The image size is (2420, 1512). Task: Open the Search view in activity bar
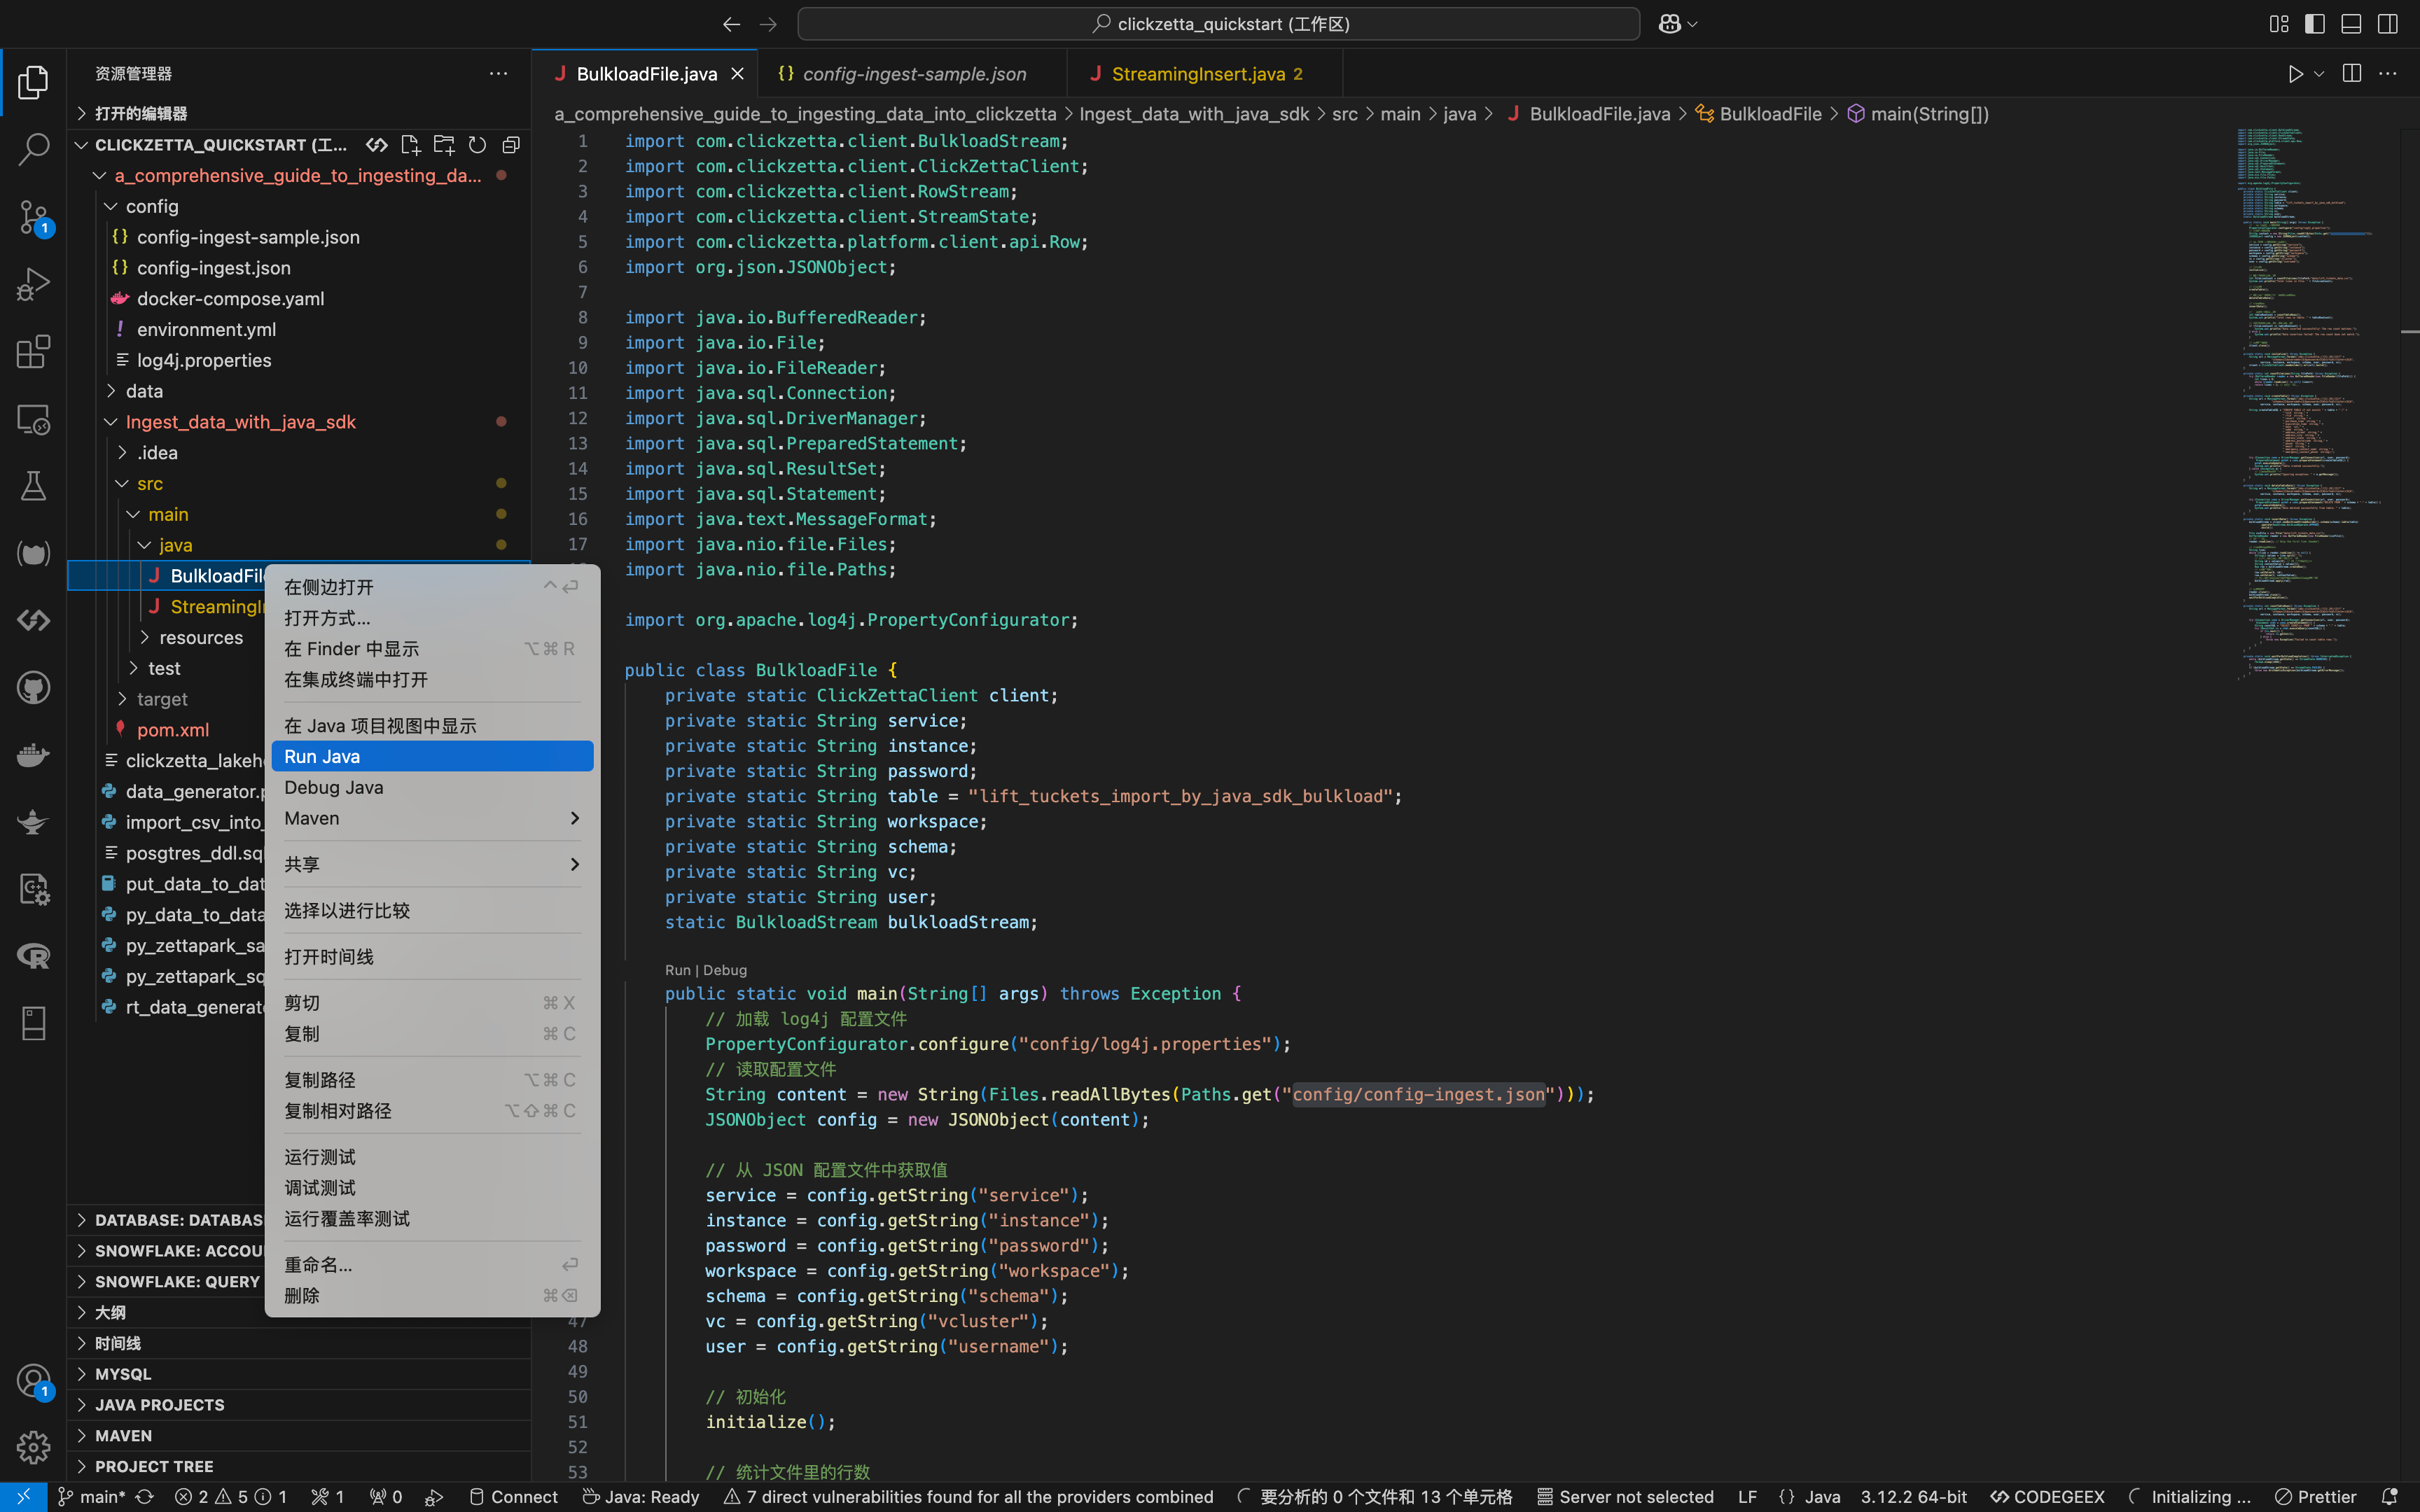33,150
